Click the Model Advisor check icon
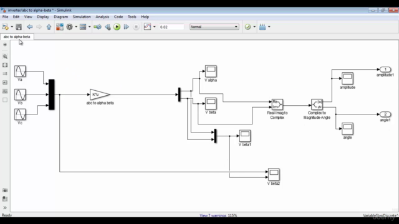This screenshot has height=224, width=399. 248,27
